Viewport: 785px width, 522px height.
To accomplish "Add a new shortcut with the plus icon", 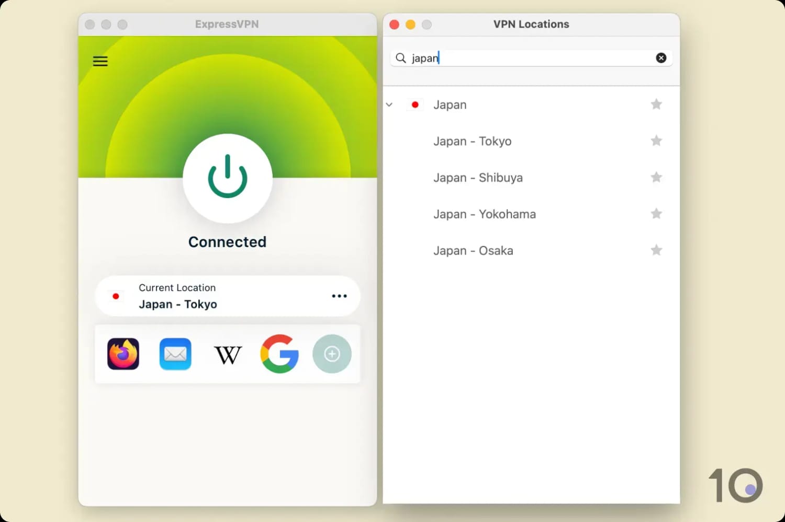I will coord(332,354).
